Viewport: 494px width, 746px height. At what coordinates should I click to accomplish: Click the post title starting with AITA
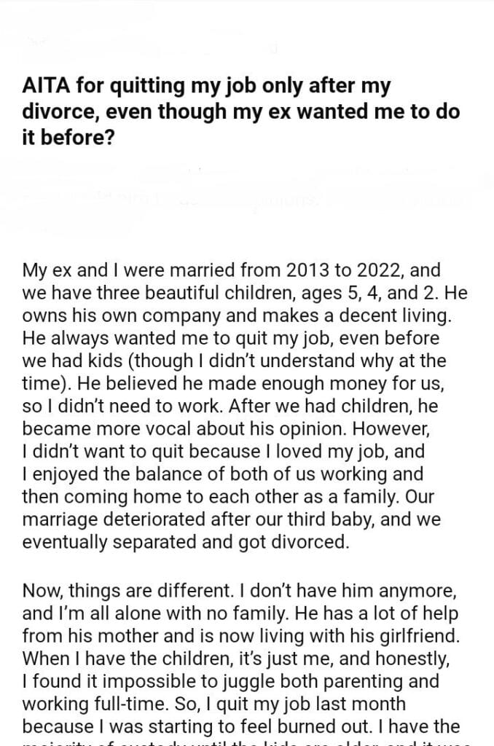(207, 87)
